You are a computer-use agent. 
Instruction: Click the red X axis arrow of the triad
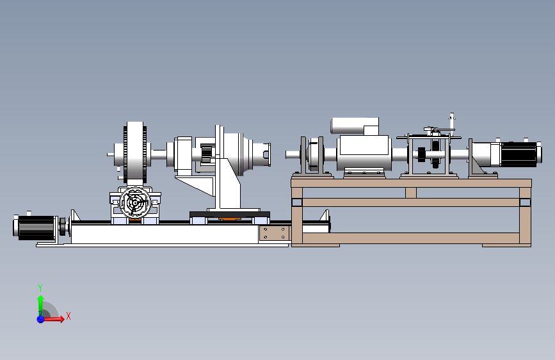54,319
